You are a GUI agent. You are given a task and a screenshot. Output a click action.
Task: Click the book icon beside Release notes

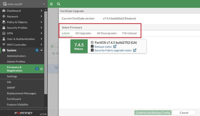[x=92, y=47]
